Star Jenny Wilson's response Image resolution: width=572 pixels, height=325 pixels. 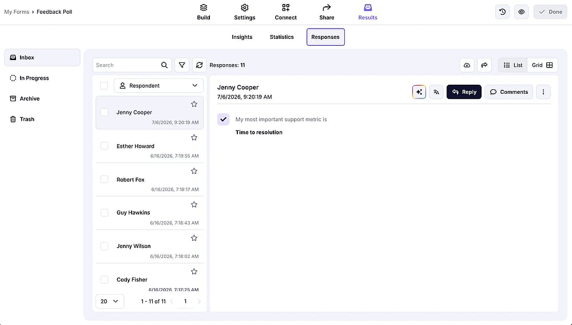194,238
